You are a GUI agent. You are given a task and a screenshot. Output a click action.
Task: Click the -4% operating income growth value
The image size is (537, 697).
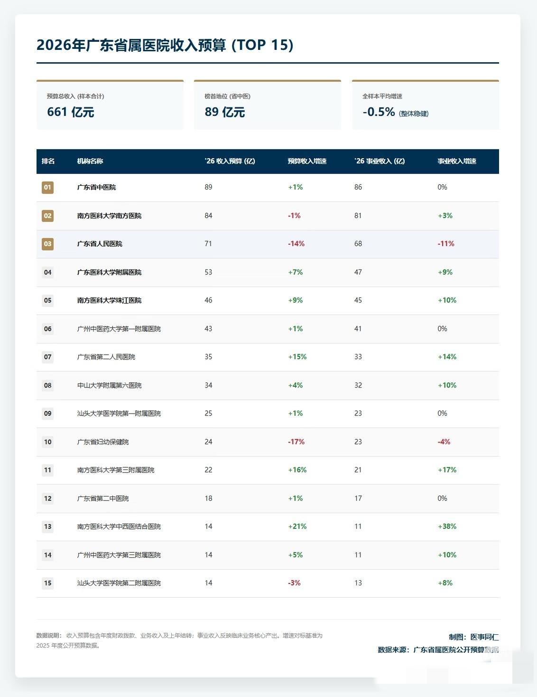444,442
